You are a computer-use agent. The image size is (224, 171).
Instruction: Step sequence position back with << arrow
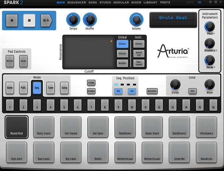coord(118,91)
